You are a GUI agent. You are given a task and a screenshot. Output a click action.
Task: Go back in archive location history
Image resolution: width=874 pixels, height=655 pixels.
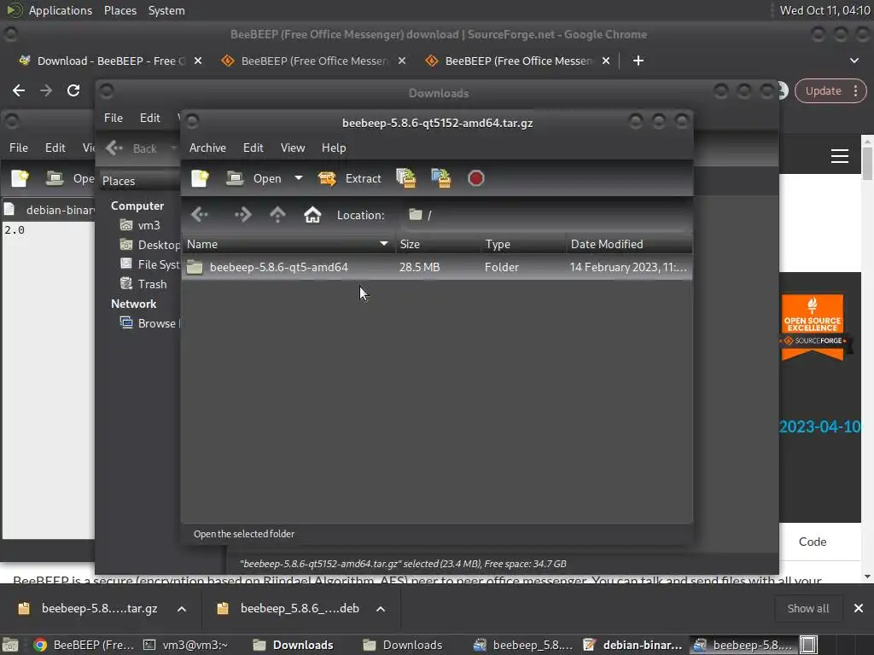coord(200,215)
